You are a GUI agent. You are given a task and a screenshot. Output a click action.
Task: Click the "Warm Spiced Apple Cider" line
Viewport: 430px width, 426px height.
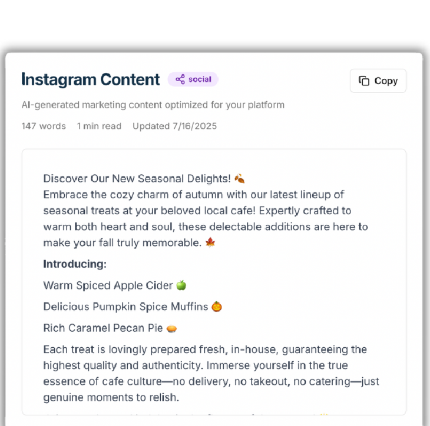(108, 285)
